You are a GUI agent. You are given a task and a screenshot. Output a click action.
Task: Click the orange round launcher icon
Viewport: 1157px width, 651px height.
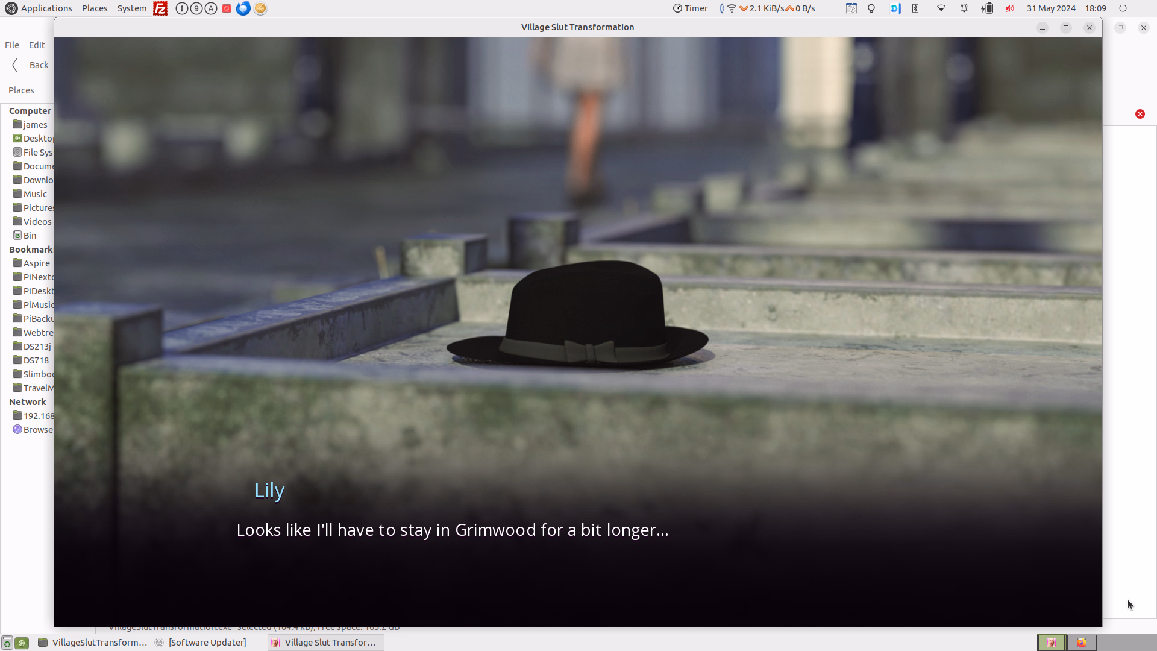[x=260, y=8]
